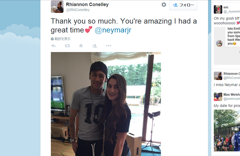The height and width of the screenshot is (156, 240).
Task: Click the 翻訳を表示 translation link
Action: coord(62,39)
